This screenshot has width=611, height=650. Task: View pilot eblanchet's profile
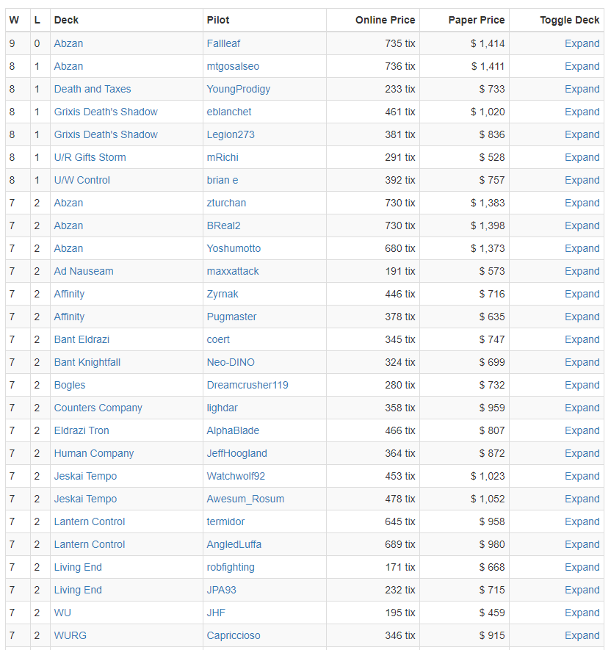229,112
